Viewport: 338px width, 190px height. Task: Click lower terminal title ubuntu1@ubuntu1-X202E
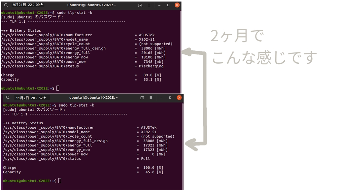click(93, 98)
